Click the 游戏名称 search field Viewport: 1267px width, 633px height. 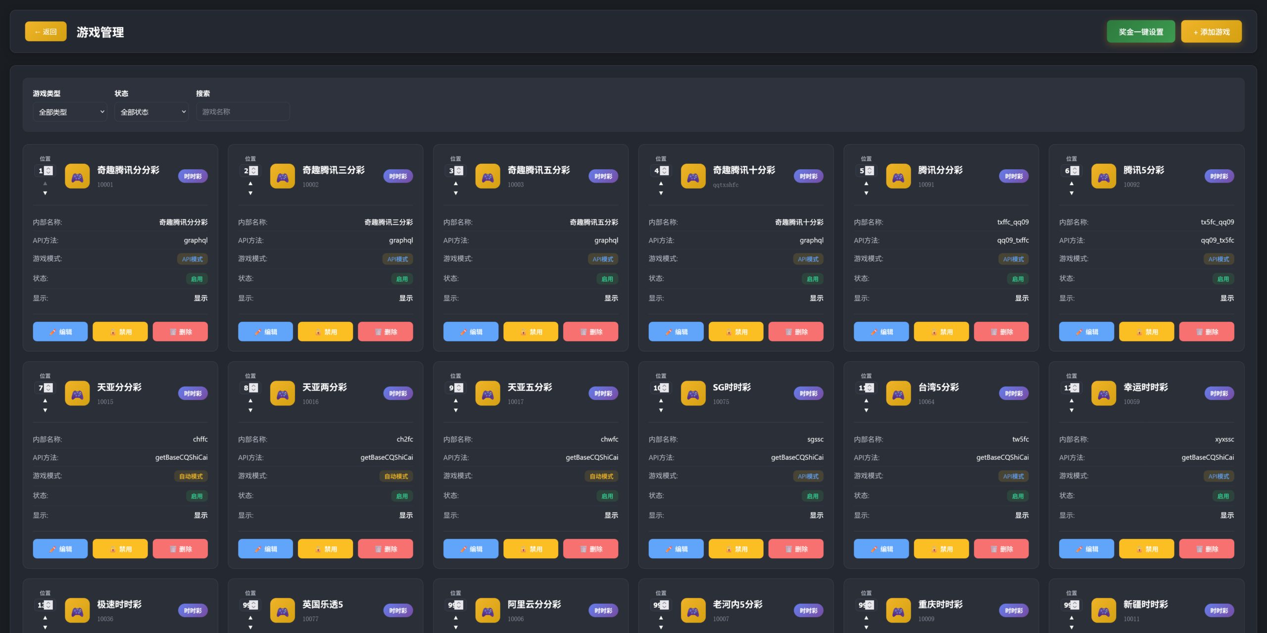click(x=243, y=112)
